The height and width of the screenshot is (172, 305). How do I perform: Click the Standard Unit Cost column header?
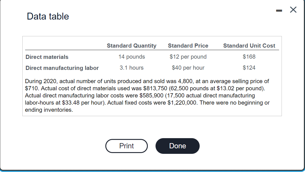[249, 46]
